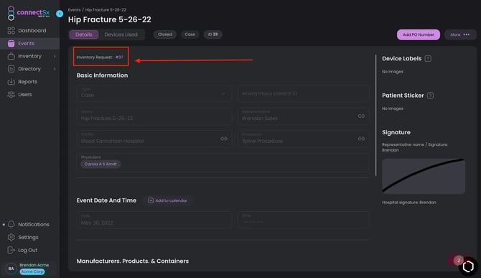
Task: Switch to the Details tab
Action: click(x=84, y=34)
